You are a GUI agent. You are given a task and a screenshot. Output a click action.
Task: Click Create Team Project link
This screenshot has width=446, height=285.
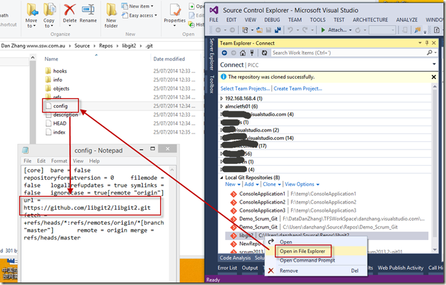[x=298, y=89]
